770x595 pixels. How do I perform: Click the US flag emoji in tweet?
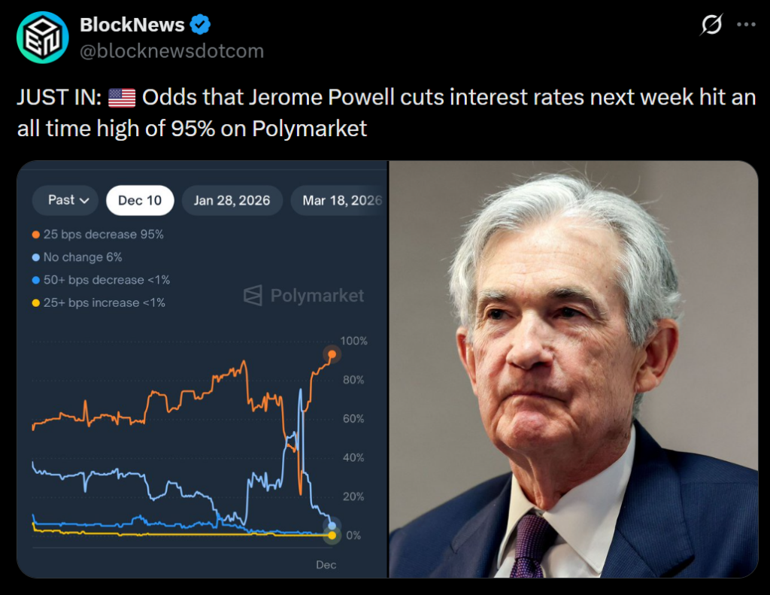(x=122, y=98)
